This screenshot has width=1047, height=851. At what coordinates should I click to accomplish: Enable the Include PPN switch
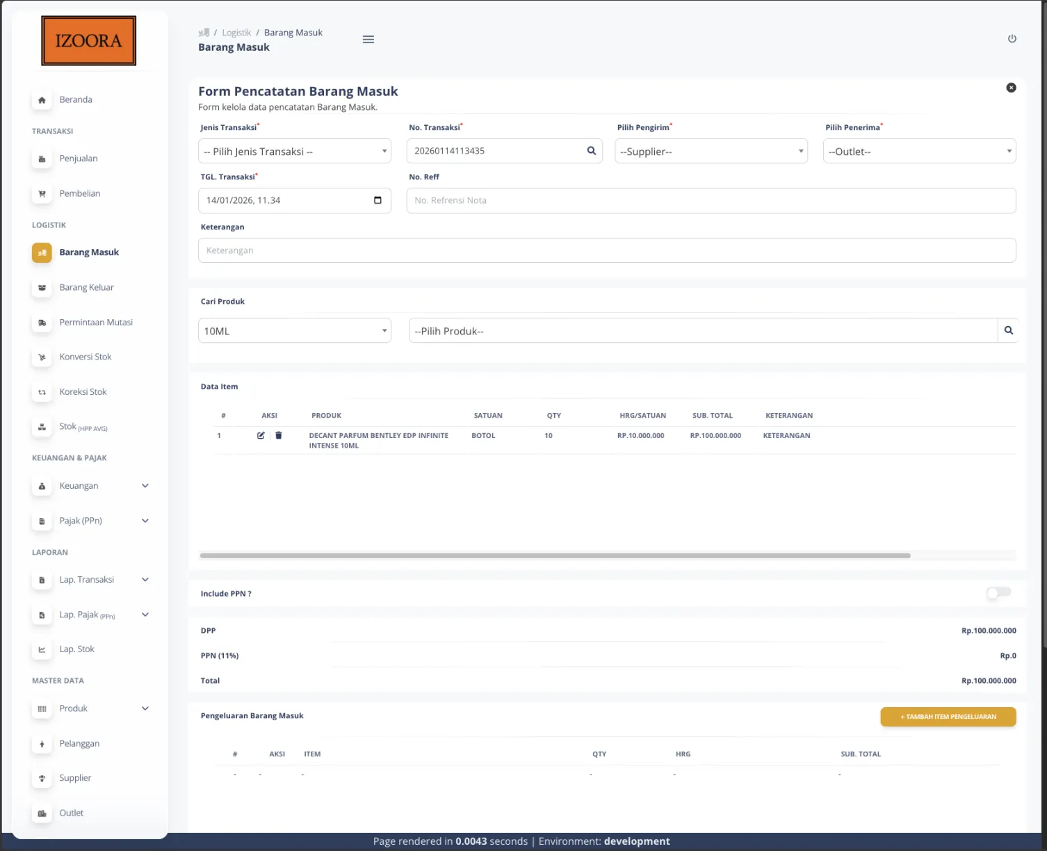coord(998,593)
